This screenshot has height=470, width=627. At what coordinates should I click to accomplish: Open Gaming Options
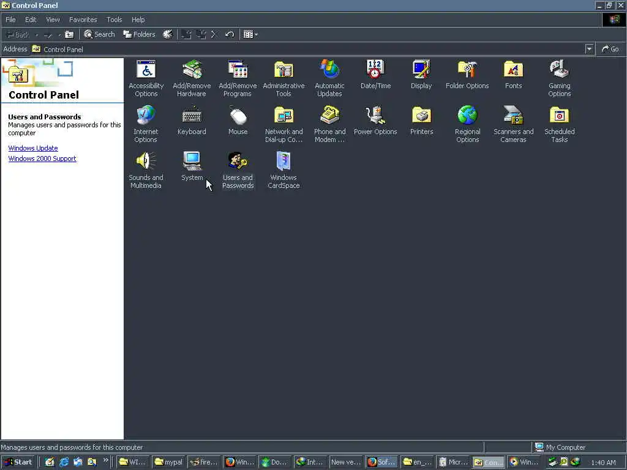pyautogui.click(x=560, y=78)
